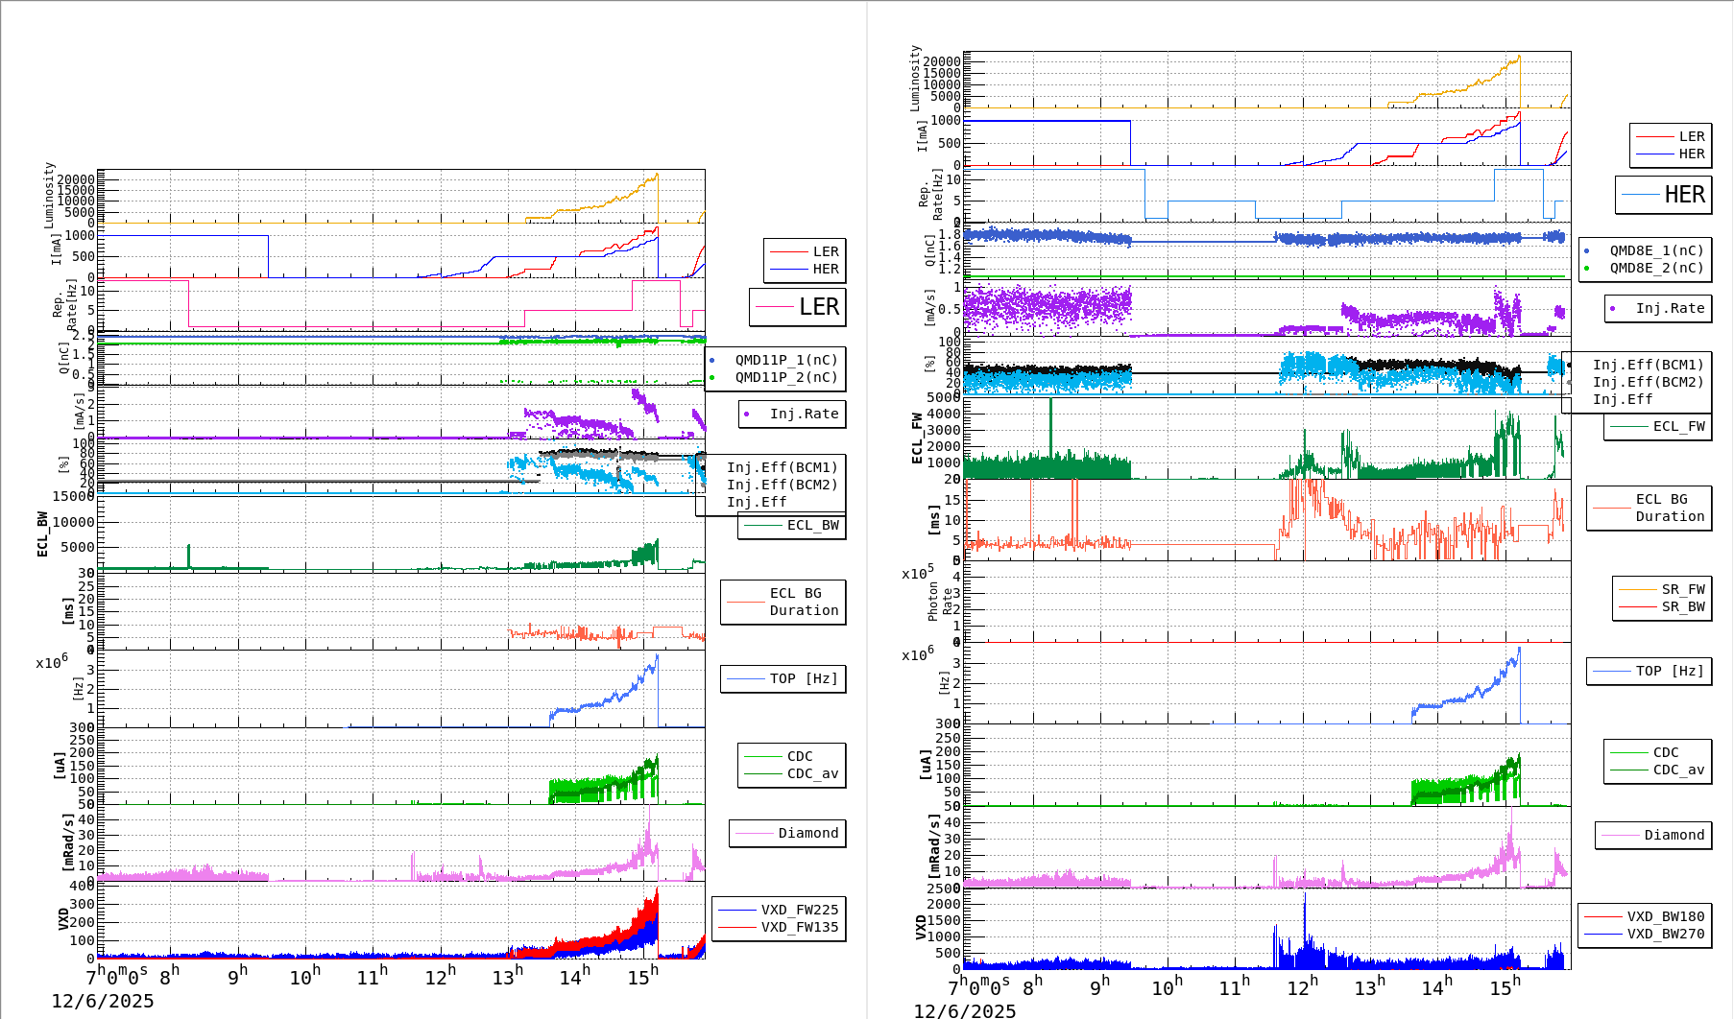Click the 12h time tick on the right plot

click(x=1302, y=986)
